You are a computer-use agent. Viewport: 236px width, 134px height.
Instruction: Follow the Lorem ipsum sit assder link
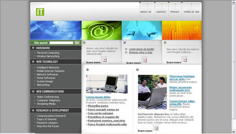[142, 49]
